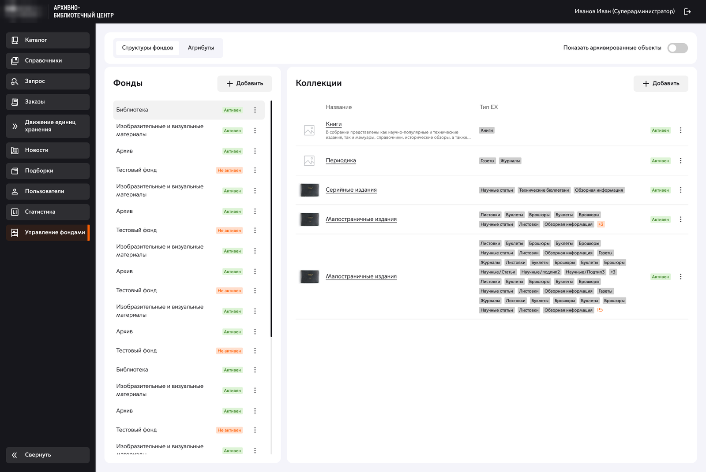
Task: Click the Запрос search-person icon
Action: click(15, 81)
